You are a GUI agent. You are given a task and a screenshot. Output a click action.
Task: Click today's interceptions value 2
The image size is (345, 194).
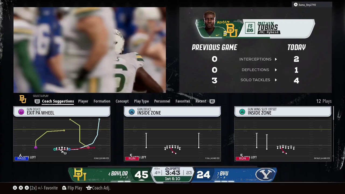click(x=296, y=59)
